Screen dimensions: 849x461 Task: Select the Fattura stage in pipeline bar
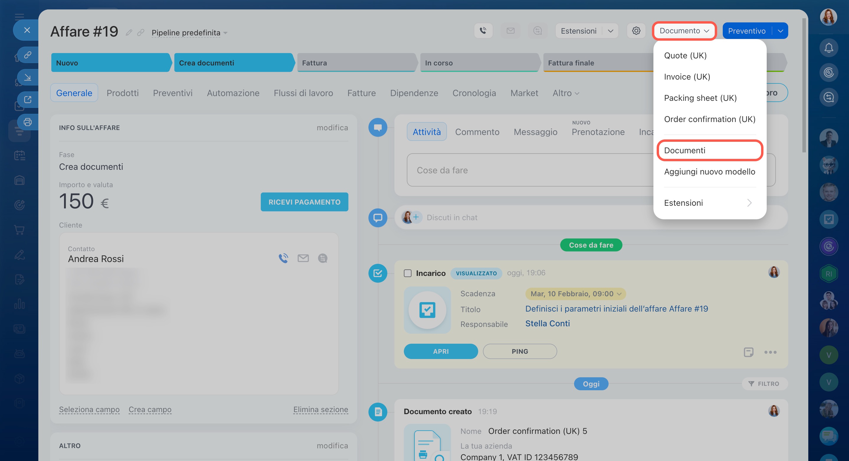point(356,63)
